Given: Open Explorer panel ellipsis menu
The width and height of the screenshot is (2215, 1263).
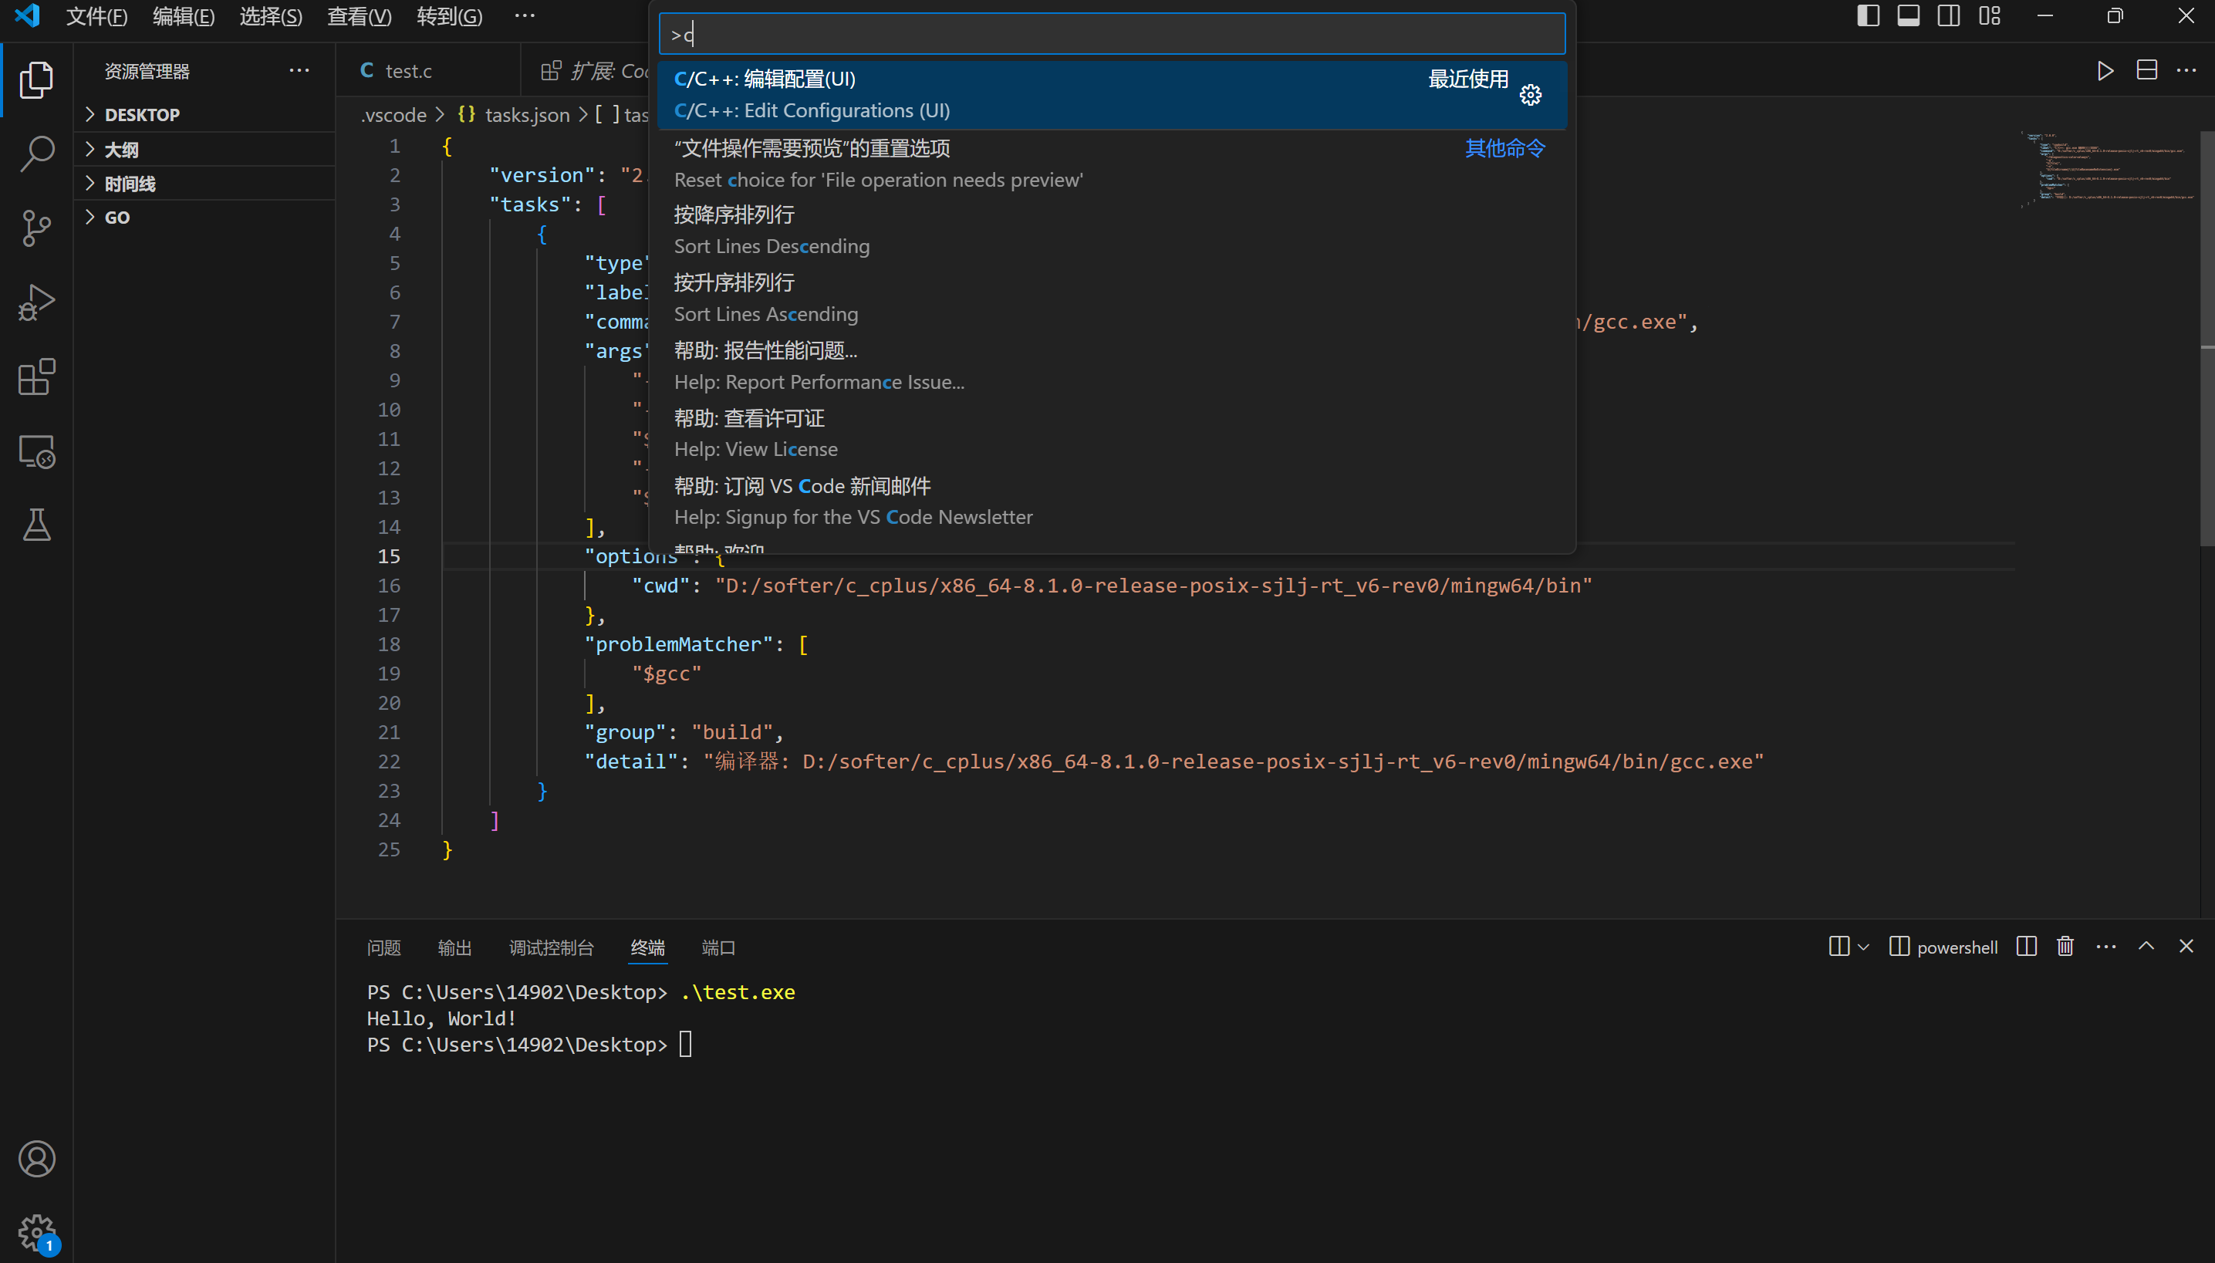Looking at the screenshot, I should click(x=299, y=70).
